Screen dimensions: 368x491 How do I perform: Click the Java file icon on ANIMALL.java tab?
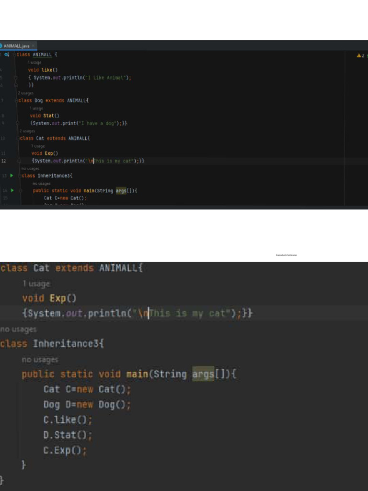pyautogui.click(x=1, y=46)
